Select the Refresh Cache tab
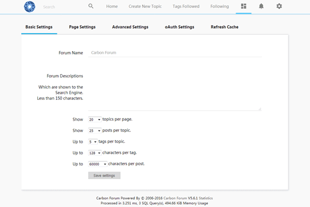 click(x=225, y=27)
